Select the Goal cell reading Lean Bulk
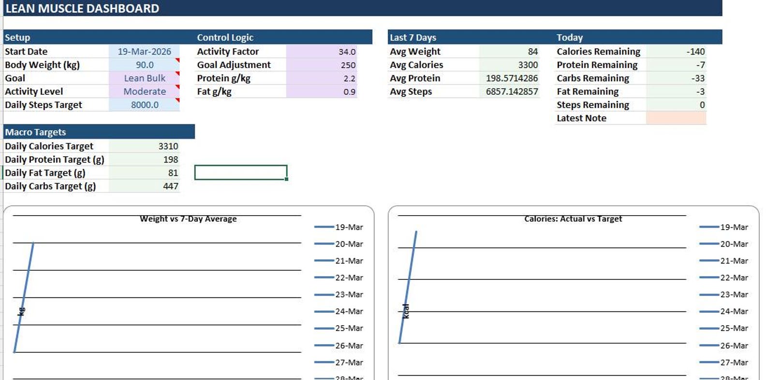This screenshot has height=380, width=768. point(144,78)
